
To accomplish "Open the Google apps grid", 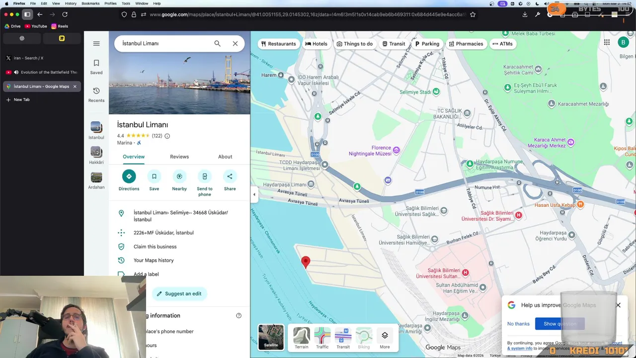I will pyautogui.click(x=607, y=43).
